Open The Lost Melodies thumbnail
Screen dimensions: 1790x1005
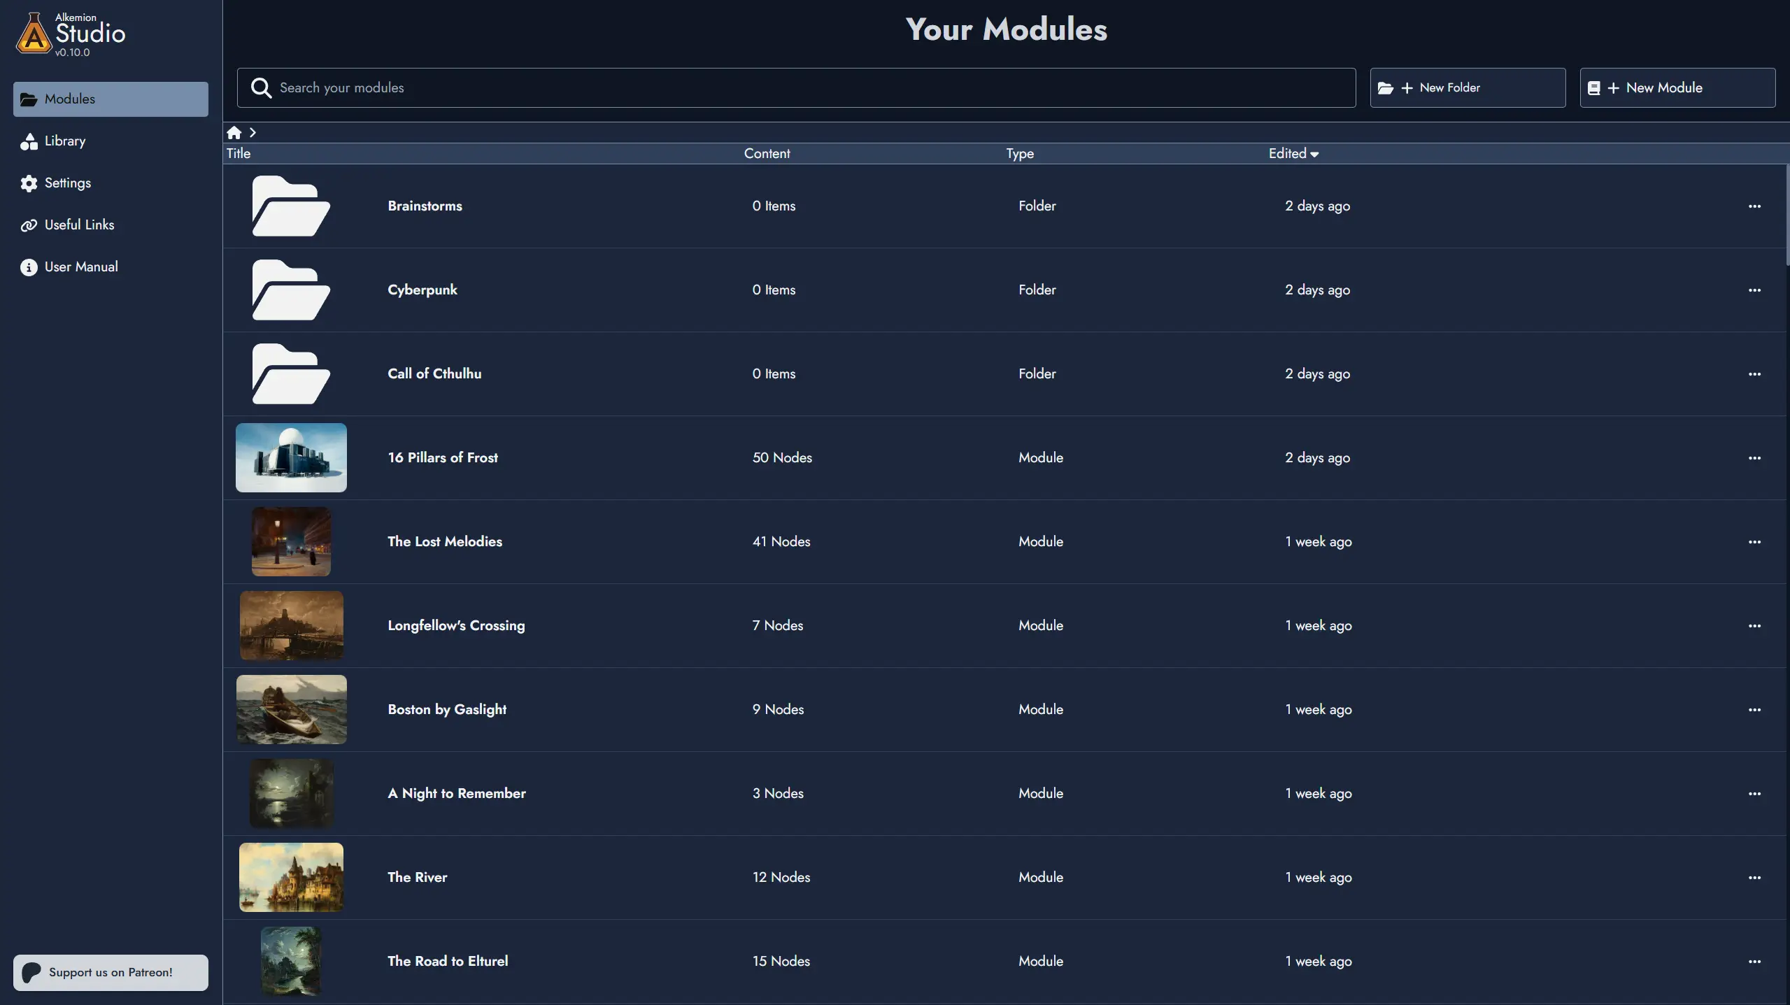coord(291,541)
